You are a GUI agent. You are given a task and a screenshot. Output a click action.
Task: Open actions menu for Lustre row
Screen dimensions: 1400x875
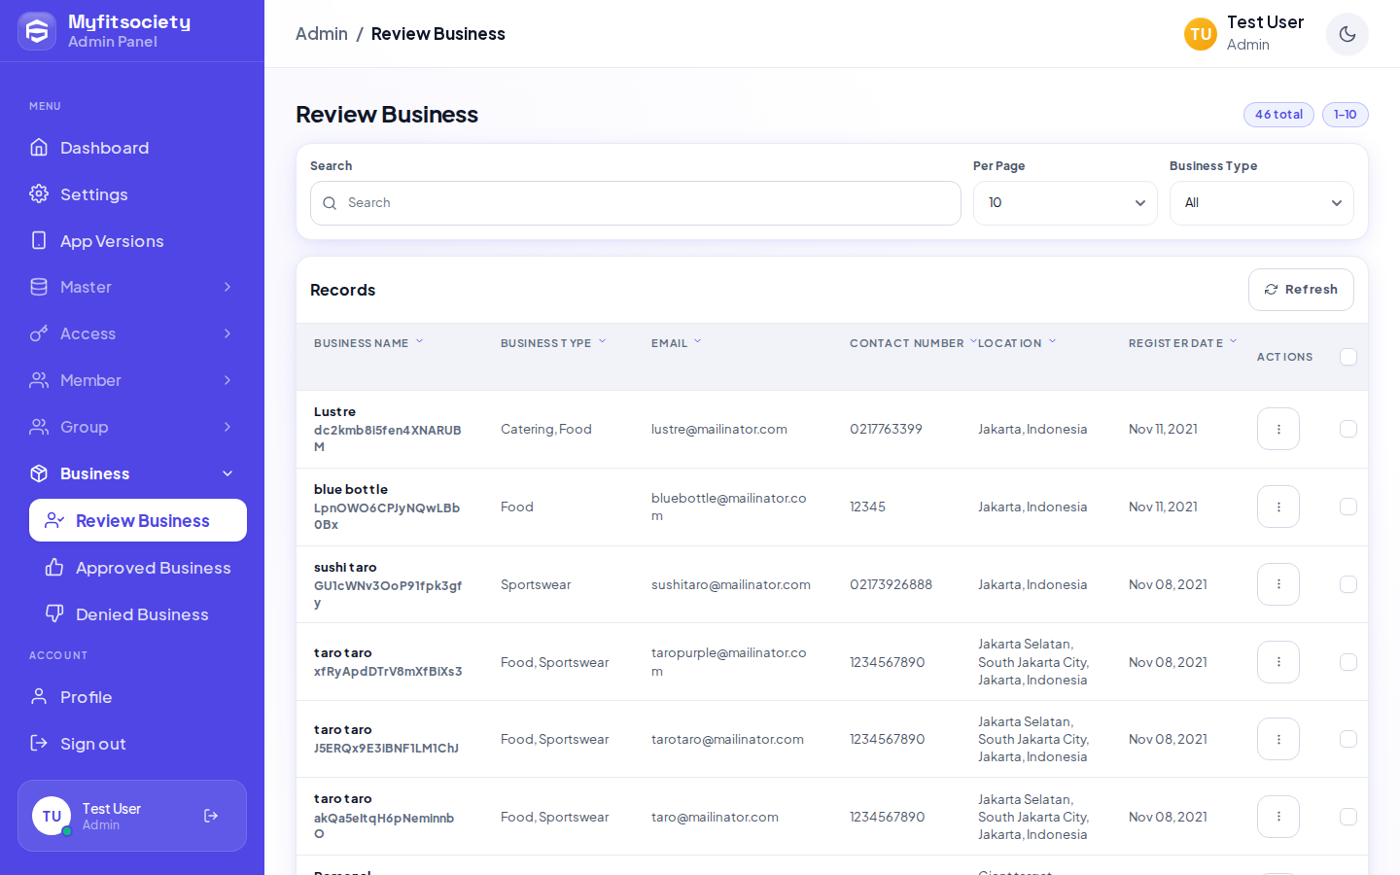[1278, 429]
